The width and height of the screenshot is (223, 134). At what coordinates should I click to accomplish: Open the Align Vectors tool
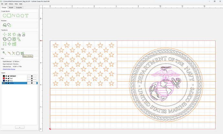(x=14, y=39)
